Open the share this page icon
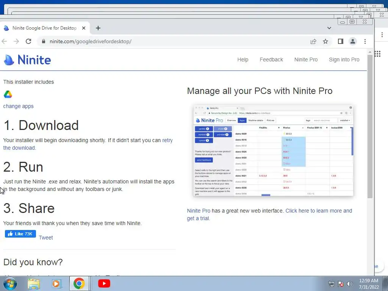The image size is (388, 291). pos(313,41)
